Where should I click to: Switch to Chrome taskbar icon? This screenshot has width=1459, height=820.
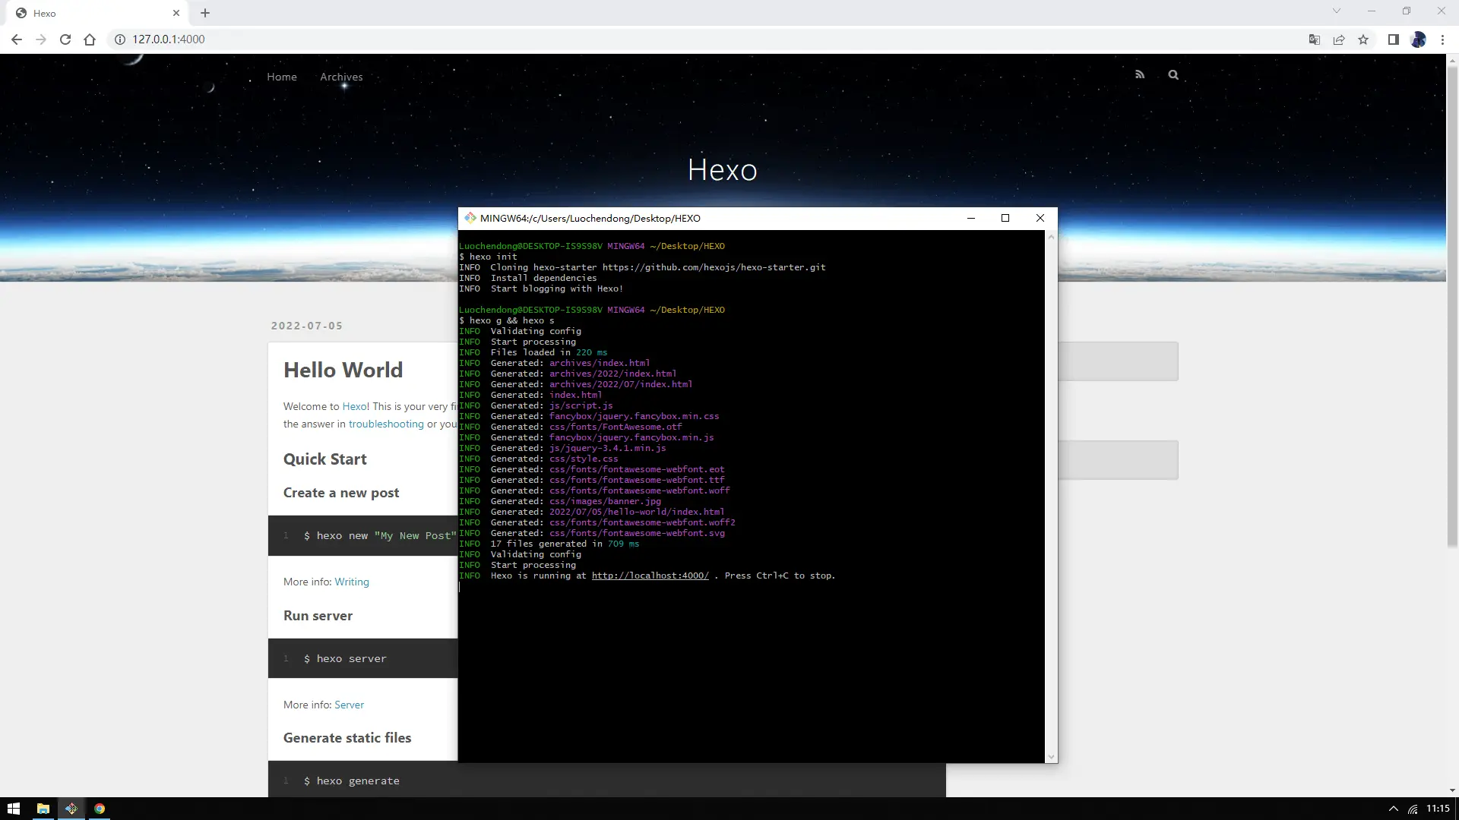[100, 809]
